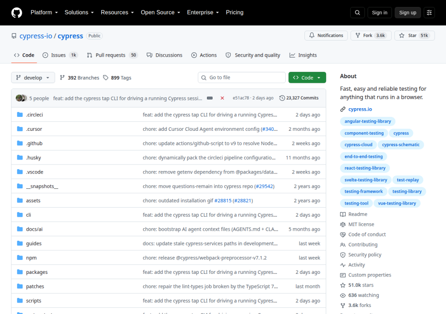Focus the Go to file field
The width and height of the screenshot is (446, 314).
click(241, 78)
